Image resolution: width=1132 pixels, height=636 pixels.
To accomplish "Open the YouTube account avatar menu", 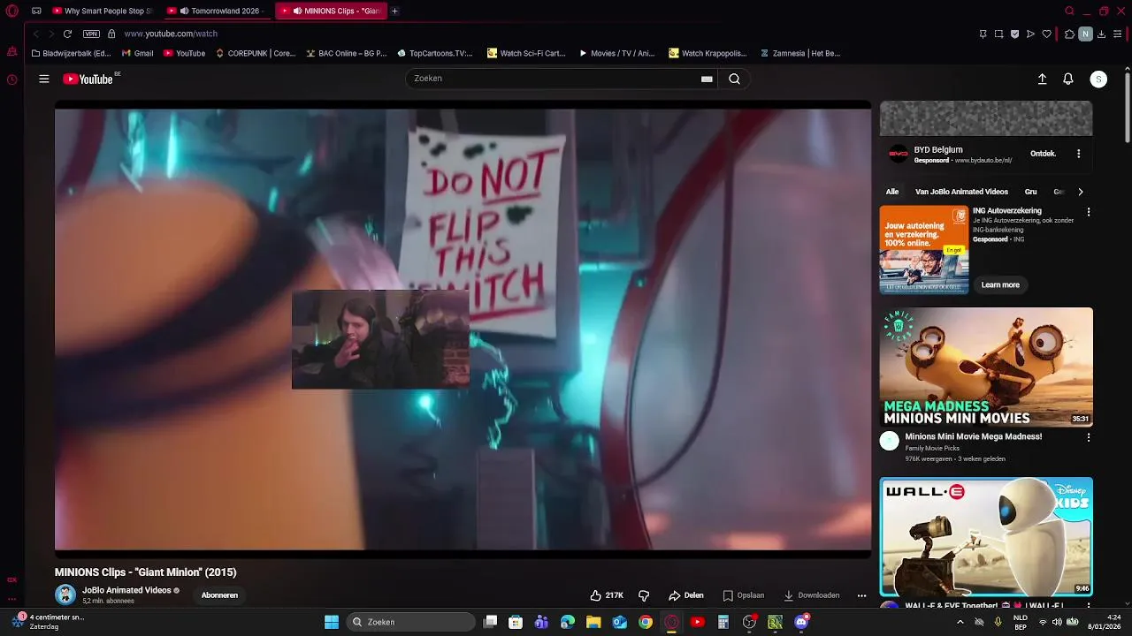I will coord(1098,79).
